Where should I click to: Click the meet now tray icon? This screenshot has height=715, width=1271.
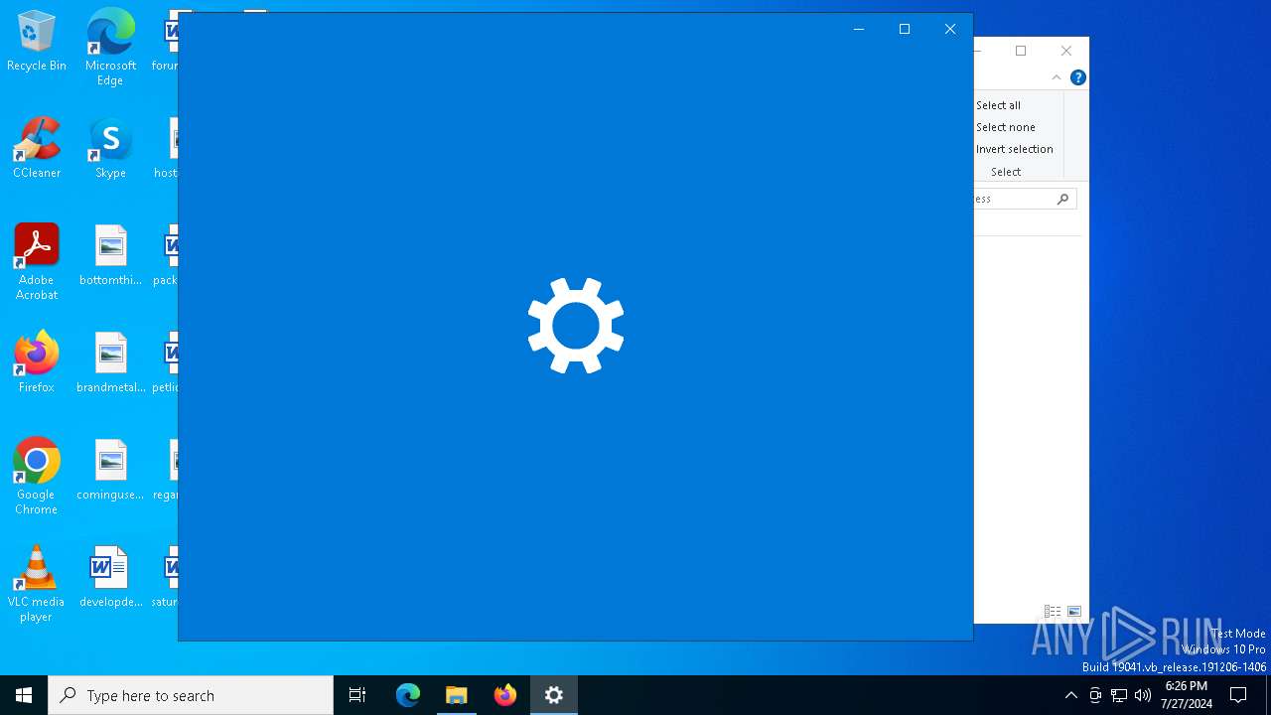(1095, 695)
